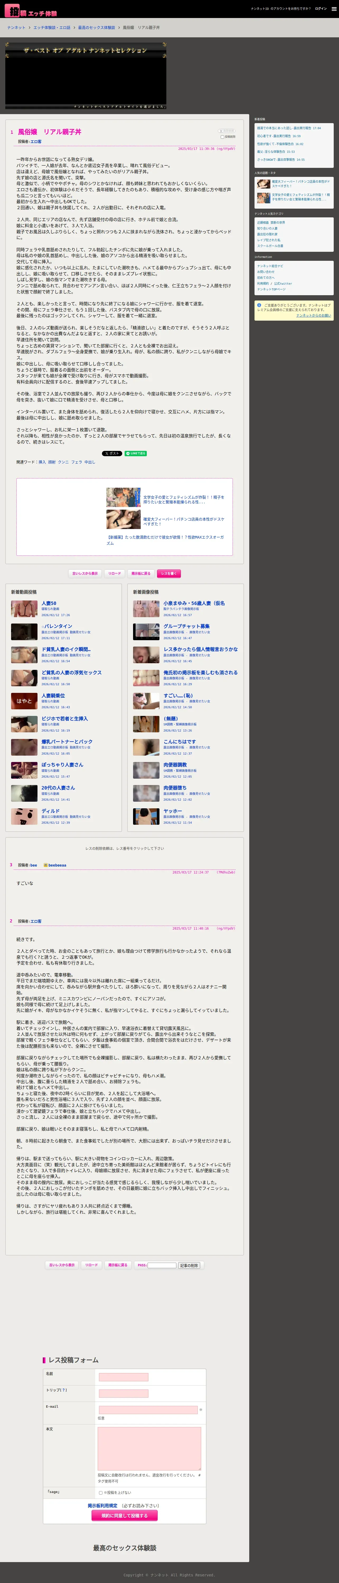This screenshot has height=1583, width=339.
Task: Open the お問い合わせ information link
Action: click(x=266, y=272)
